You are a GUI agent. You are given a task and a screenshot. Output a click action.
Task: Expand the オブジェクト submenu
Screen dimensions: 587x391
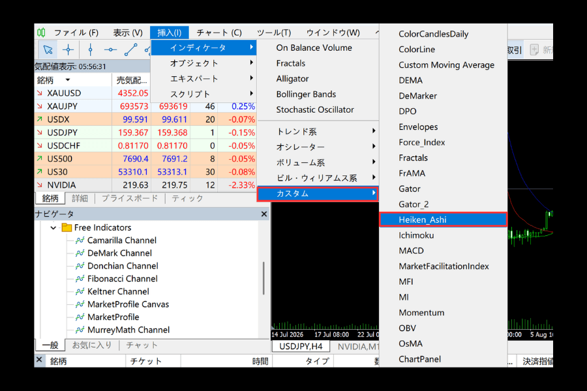(x=203, y=63)
